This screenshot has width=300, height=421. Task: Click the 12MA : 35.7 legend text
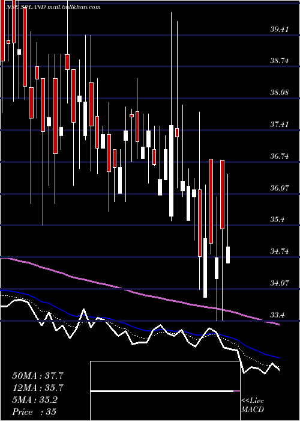click(38, 388)
